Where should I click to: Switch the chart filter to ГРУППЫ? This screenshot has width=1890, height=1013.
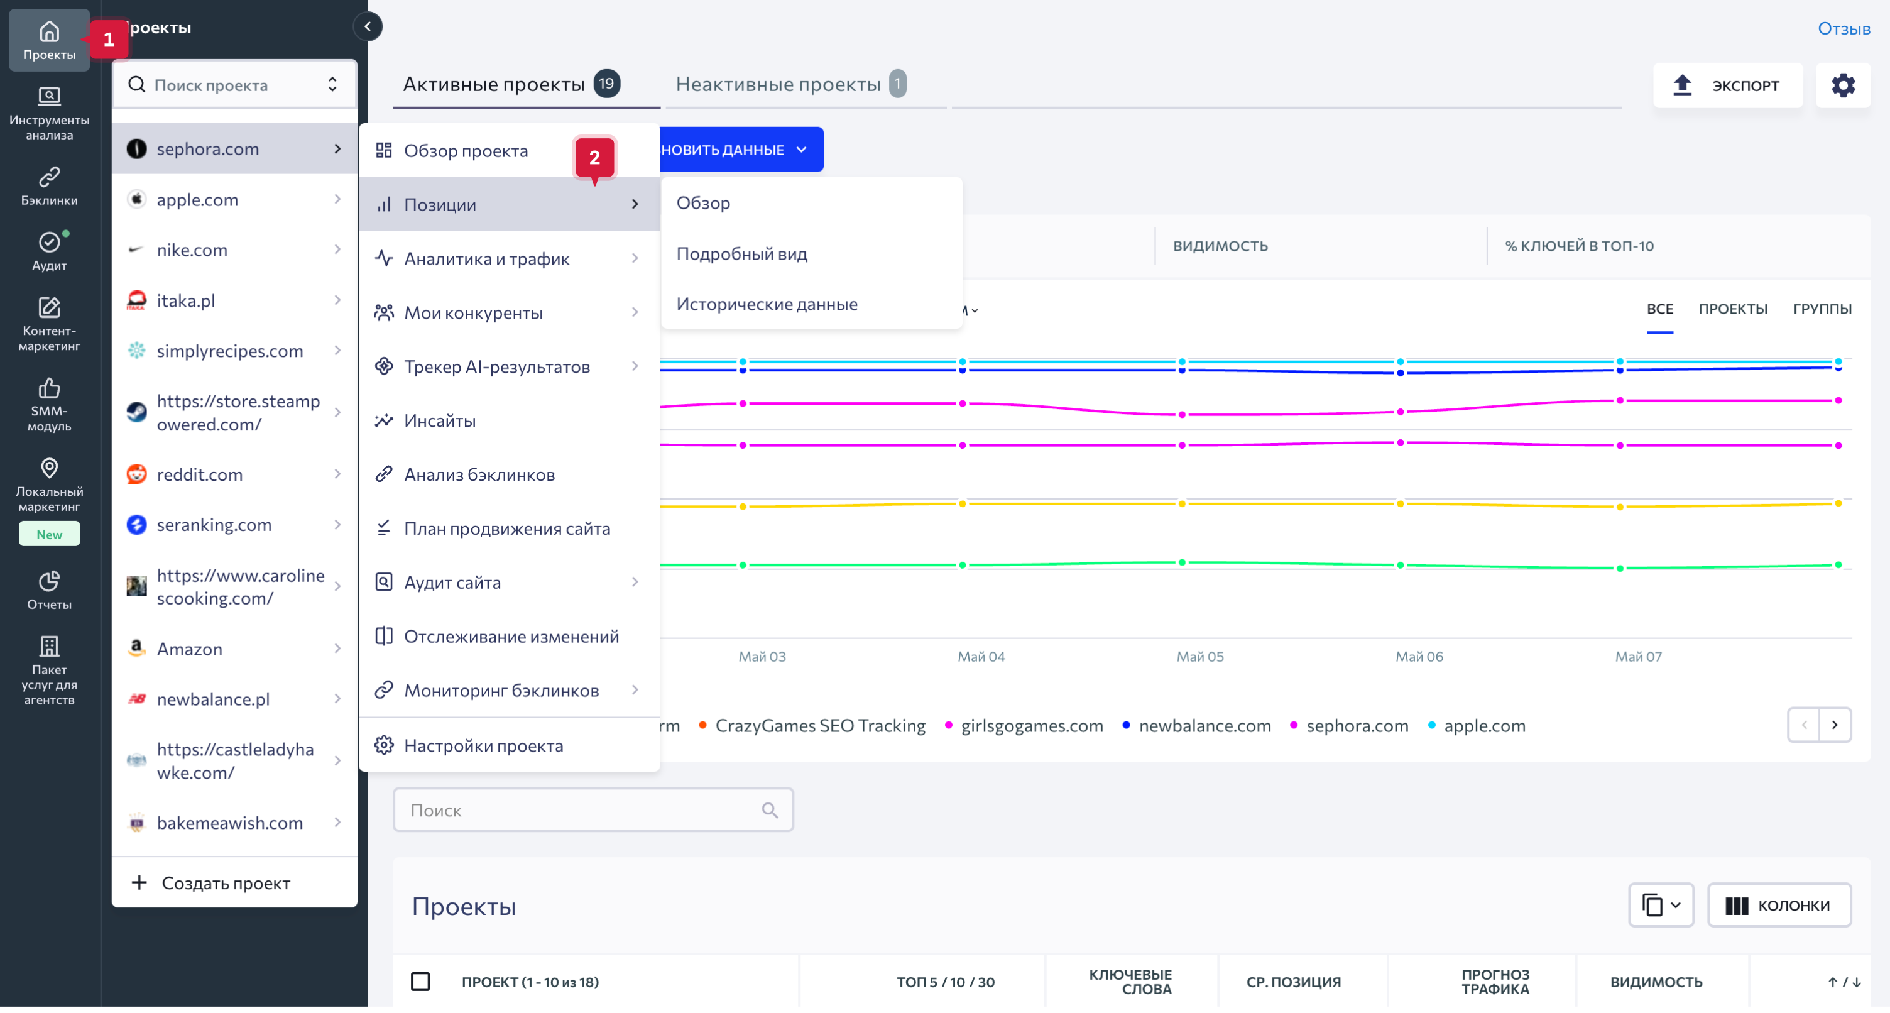[1822, 309]
